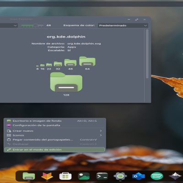Open the partially visible left combo box
Image resolution: width=183 pixels, height=183 pixels.
9,26
